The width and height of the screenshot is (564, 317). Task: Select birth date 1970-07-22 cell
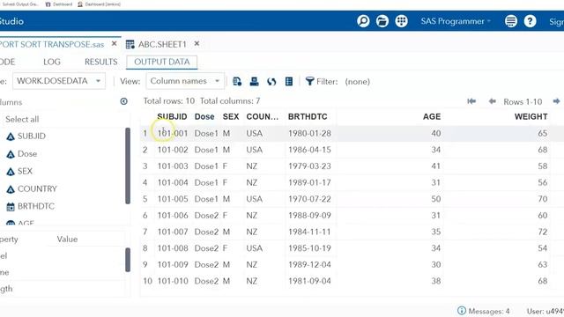point(309,199)
